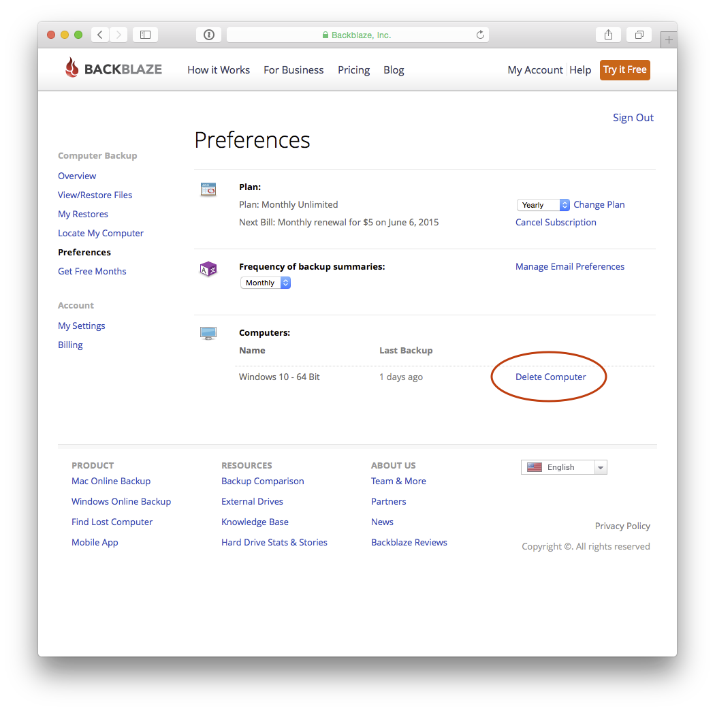Show all tabs overview button
The height and width of the screenshot is (711, 715).
(x=639, y=35)
